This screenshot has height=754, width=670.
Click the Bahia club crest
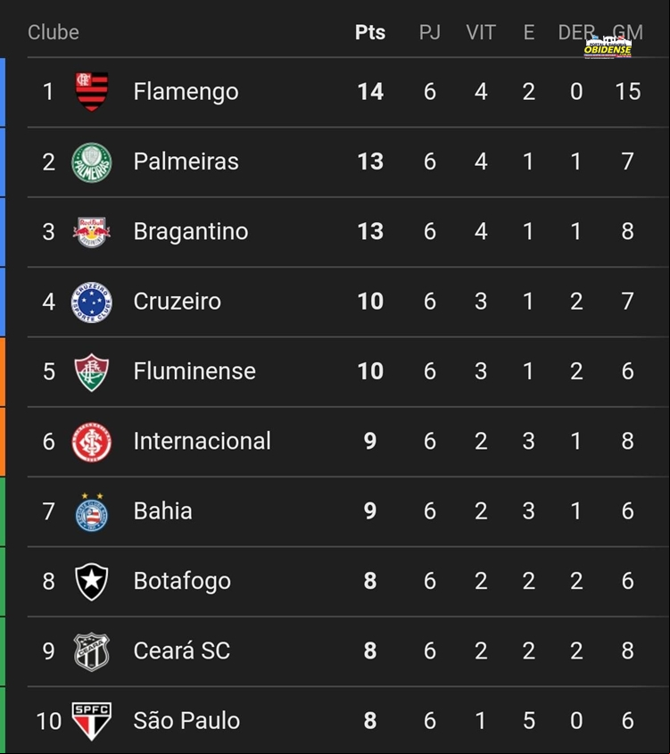(x=92, y=511)
